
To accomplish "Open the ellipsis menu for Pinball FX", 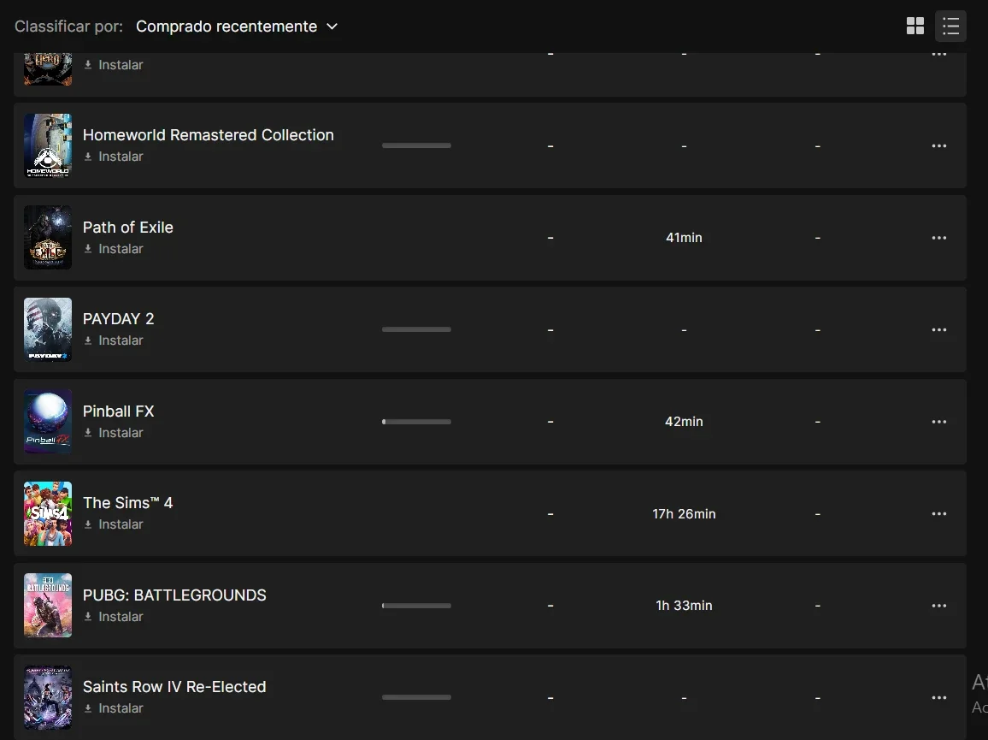I will (x=938, y=422).
